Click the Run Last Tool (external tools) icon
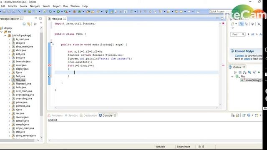Screen dimensions: 267x150 66,12
